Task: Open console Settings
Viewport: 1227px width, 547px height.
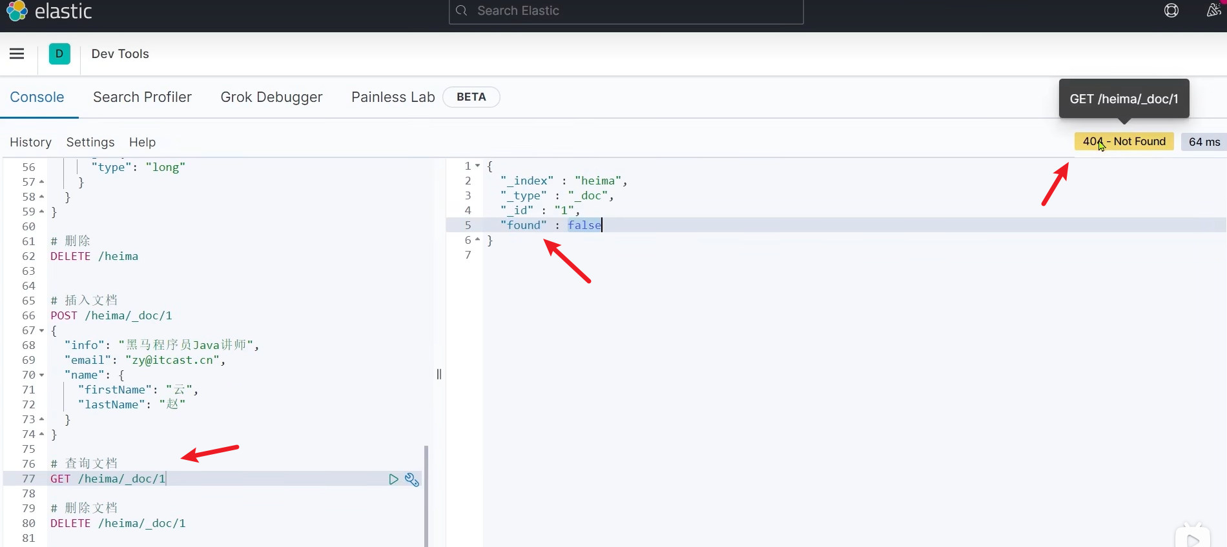Action: pyautogui.click(x=90, y=142)
